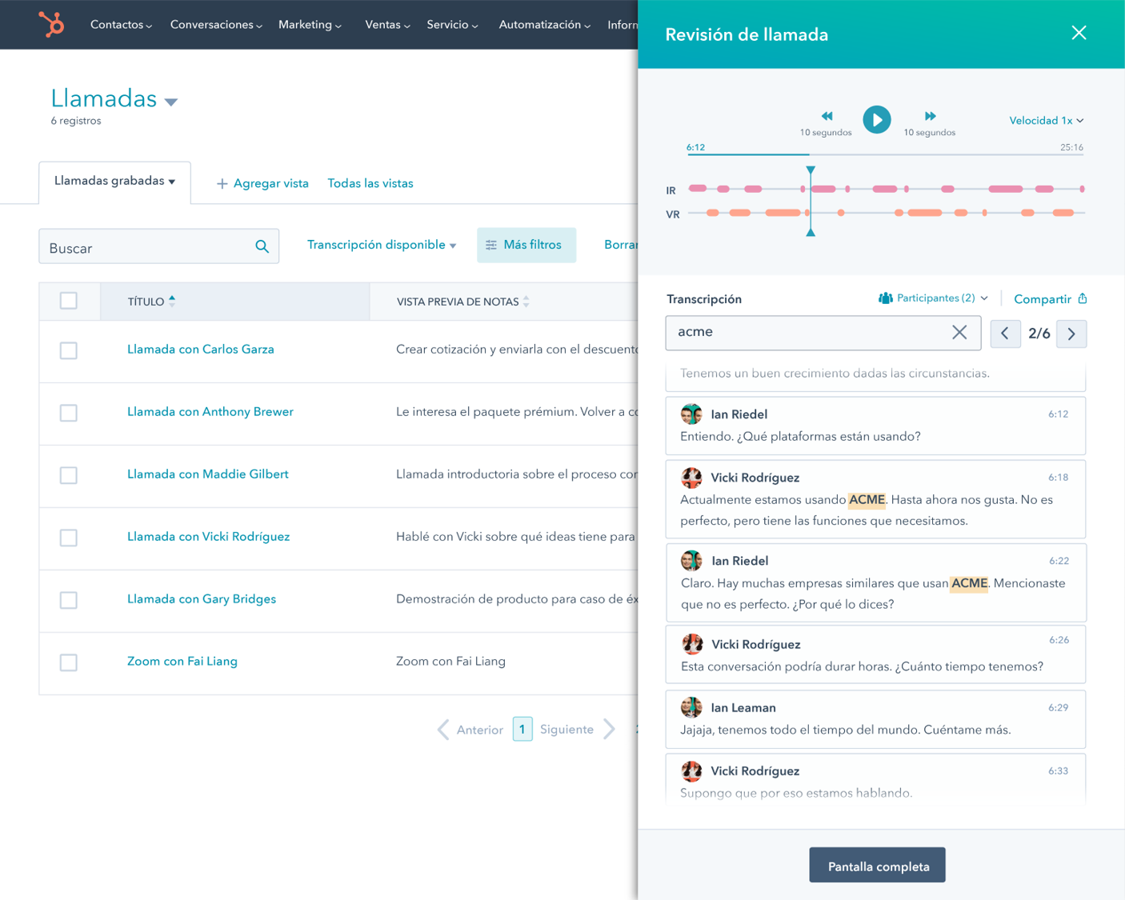The height and width of the screenshot is (900, 1125).
Task: Click the Anterior left chevron
Action: (443, 730)
